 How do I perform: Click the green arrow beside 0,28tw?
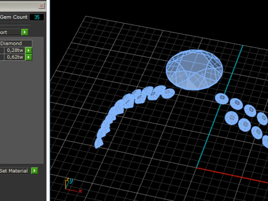pos(28,50)
